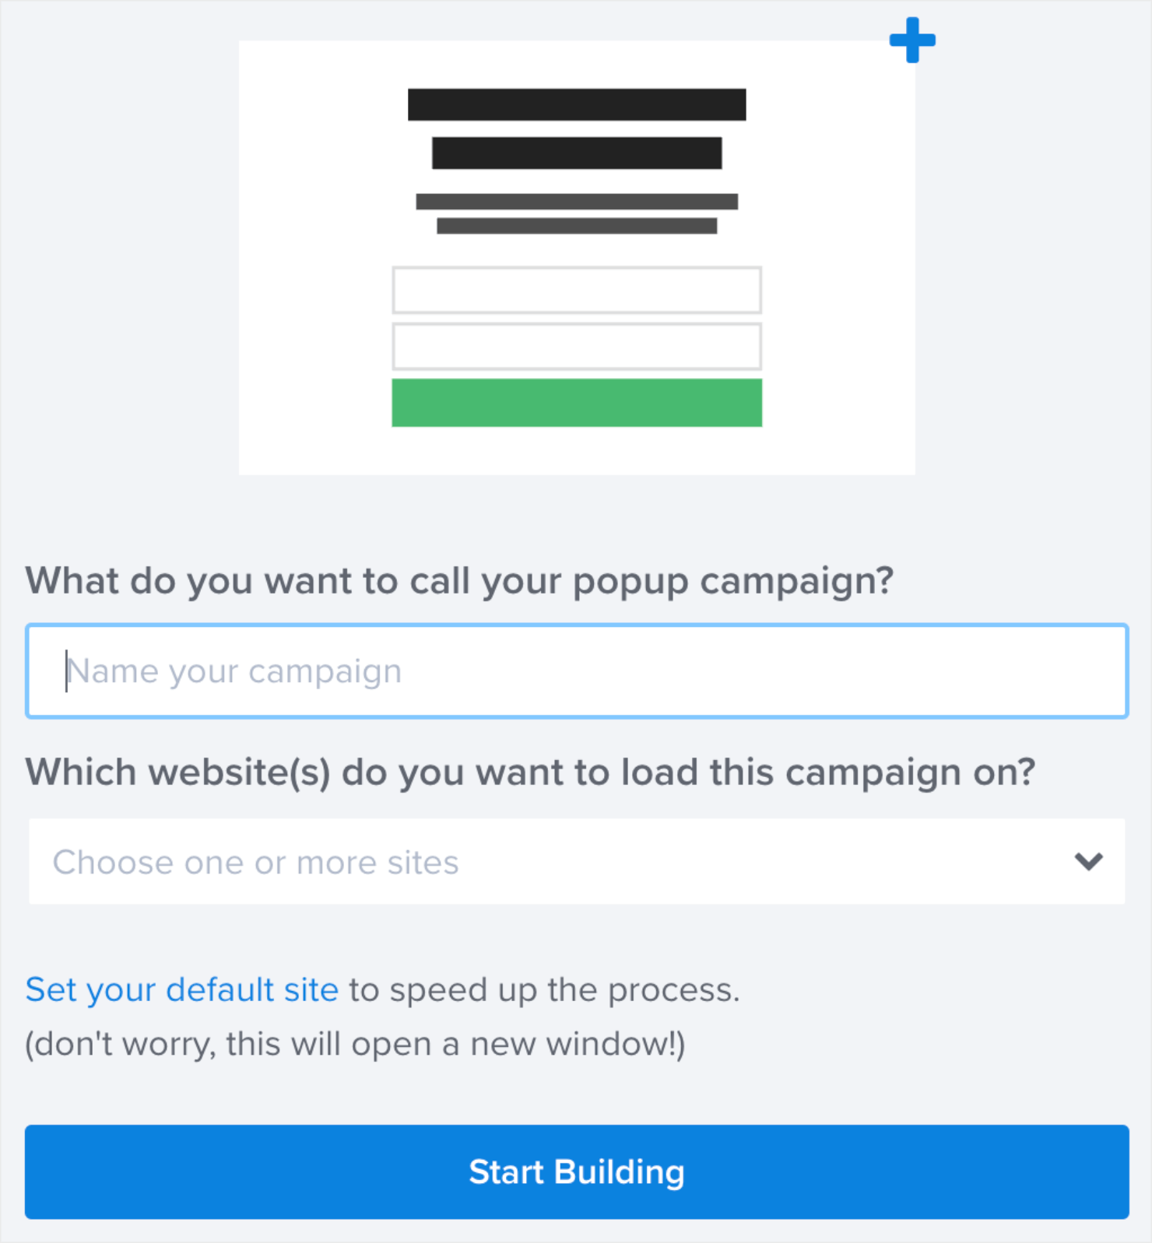The height and width of the screenshot is (1243, 1152).
Task: Click the "to speed up the process" text
Action: 543,990
